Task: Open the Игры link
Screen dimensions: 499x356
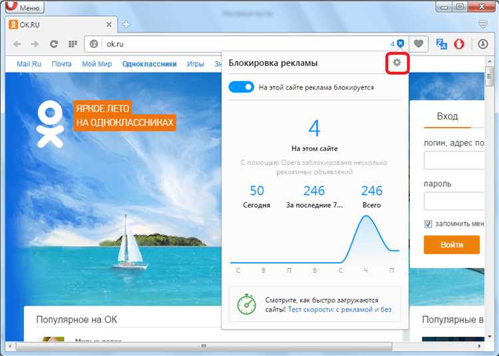Action: point(196,64)
